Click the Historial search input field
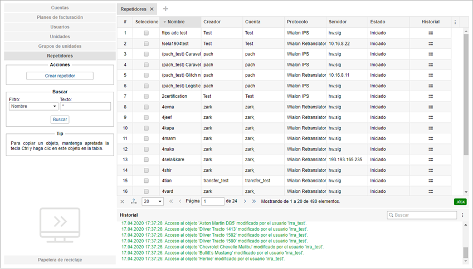Viewport: 473px width, 269px height. (x=426, y=215)
